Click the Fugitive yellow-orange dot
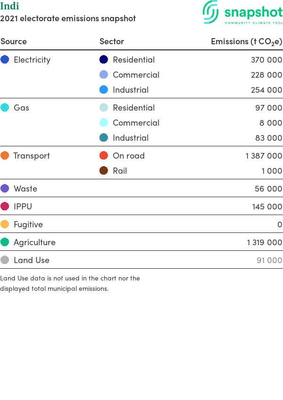This screenshot has height=400, width=283. (5, 224)
